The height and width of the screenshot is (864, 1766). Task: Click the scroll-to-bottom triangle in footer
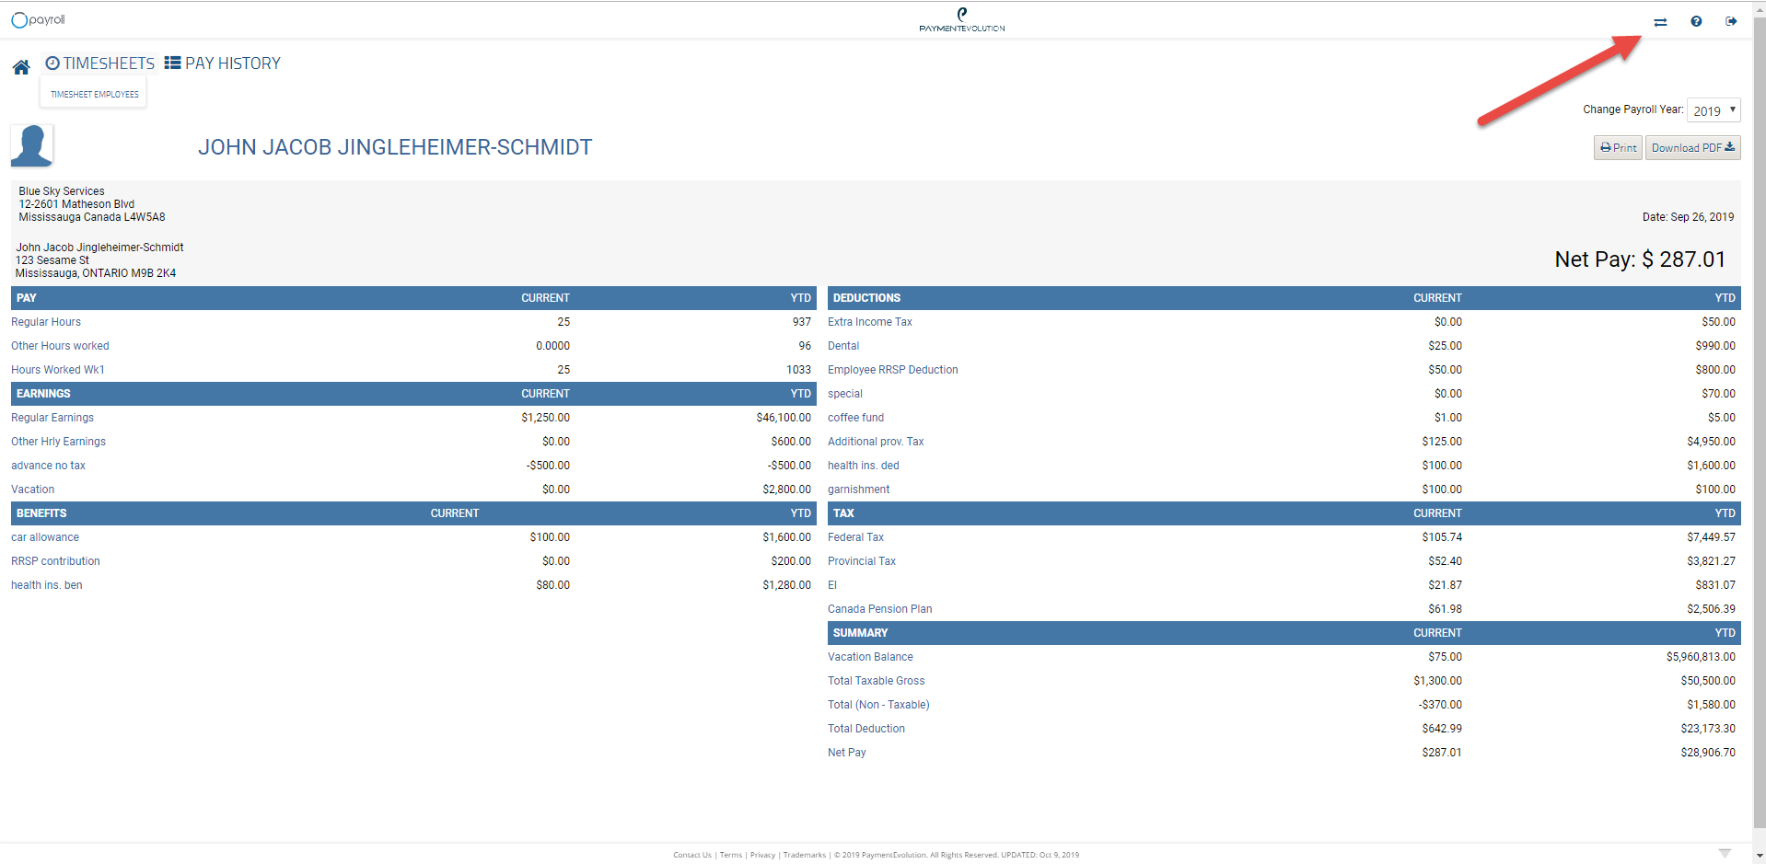coord(1725,854)
